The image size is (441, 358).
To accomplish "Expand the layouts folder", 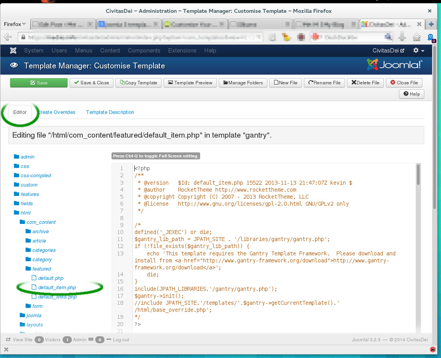I will (31, 325).
